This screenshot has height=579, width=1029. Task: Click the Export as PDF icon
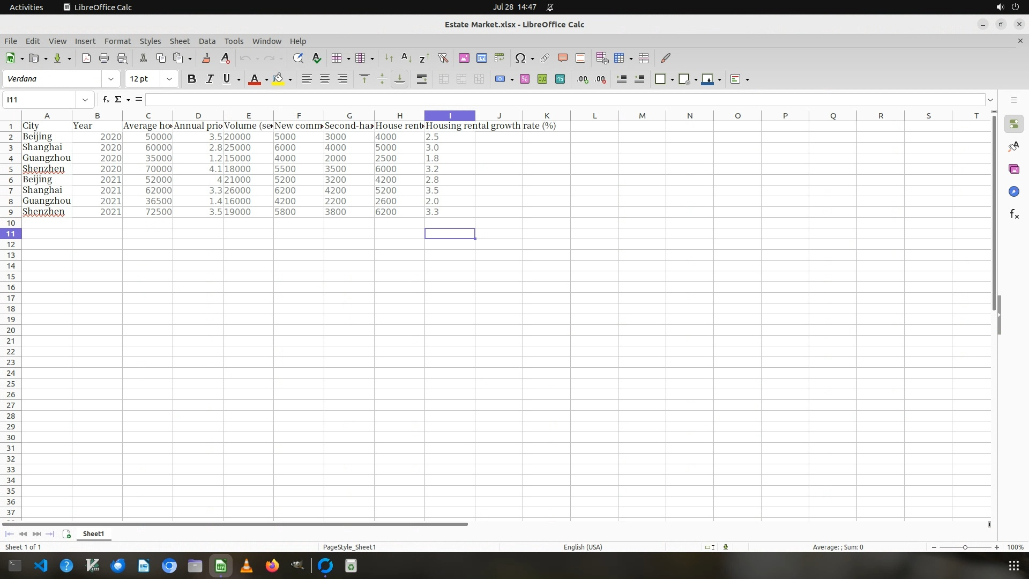click(x=86, y=58)
